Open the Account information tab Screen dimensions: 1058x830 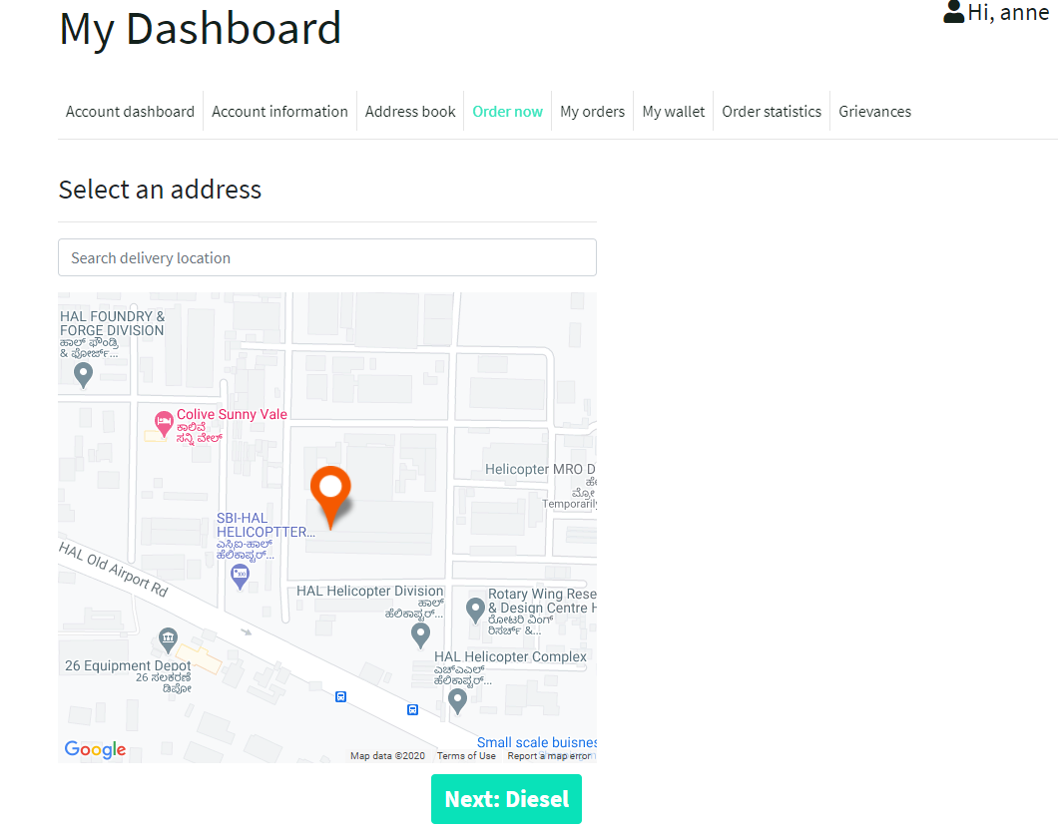click(x=279, y=112)
